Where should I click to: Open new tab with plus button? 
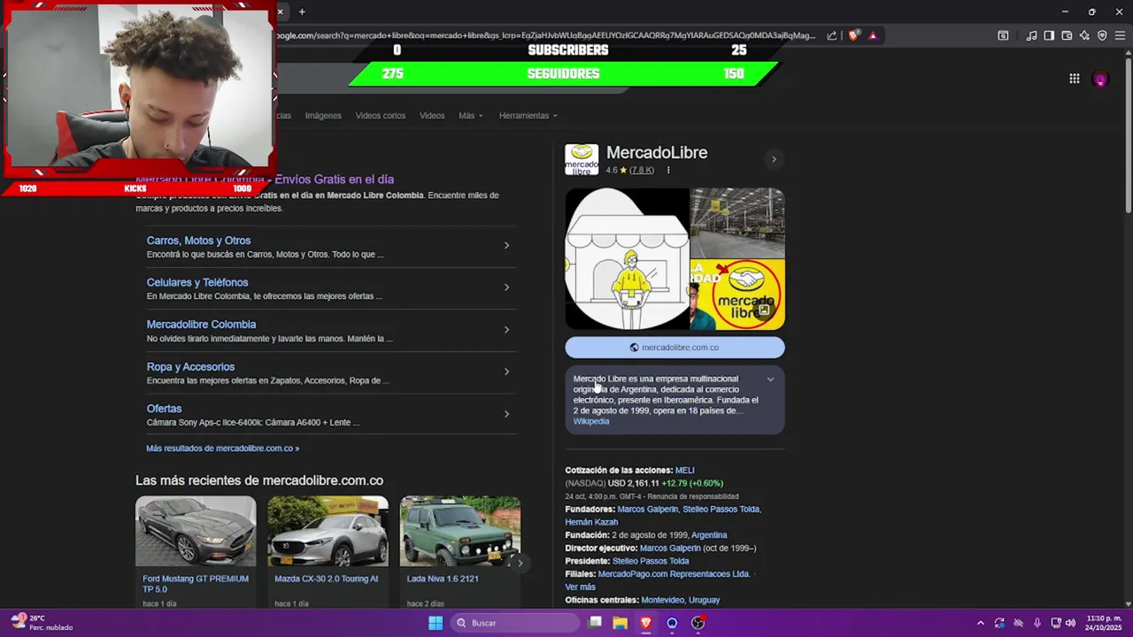tap(302, 12)
